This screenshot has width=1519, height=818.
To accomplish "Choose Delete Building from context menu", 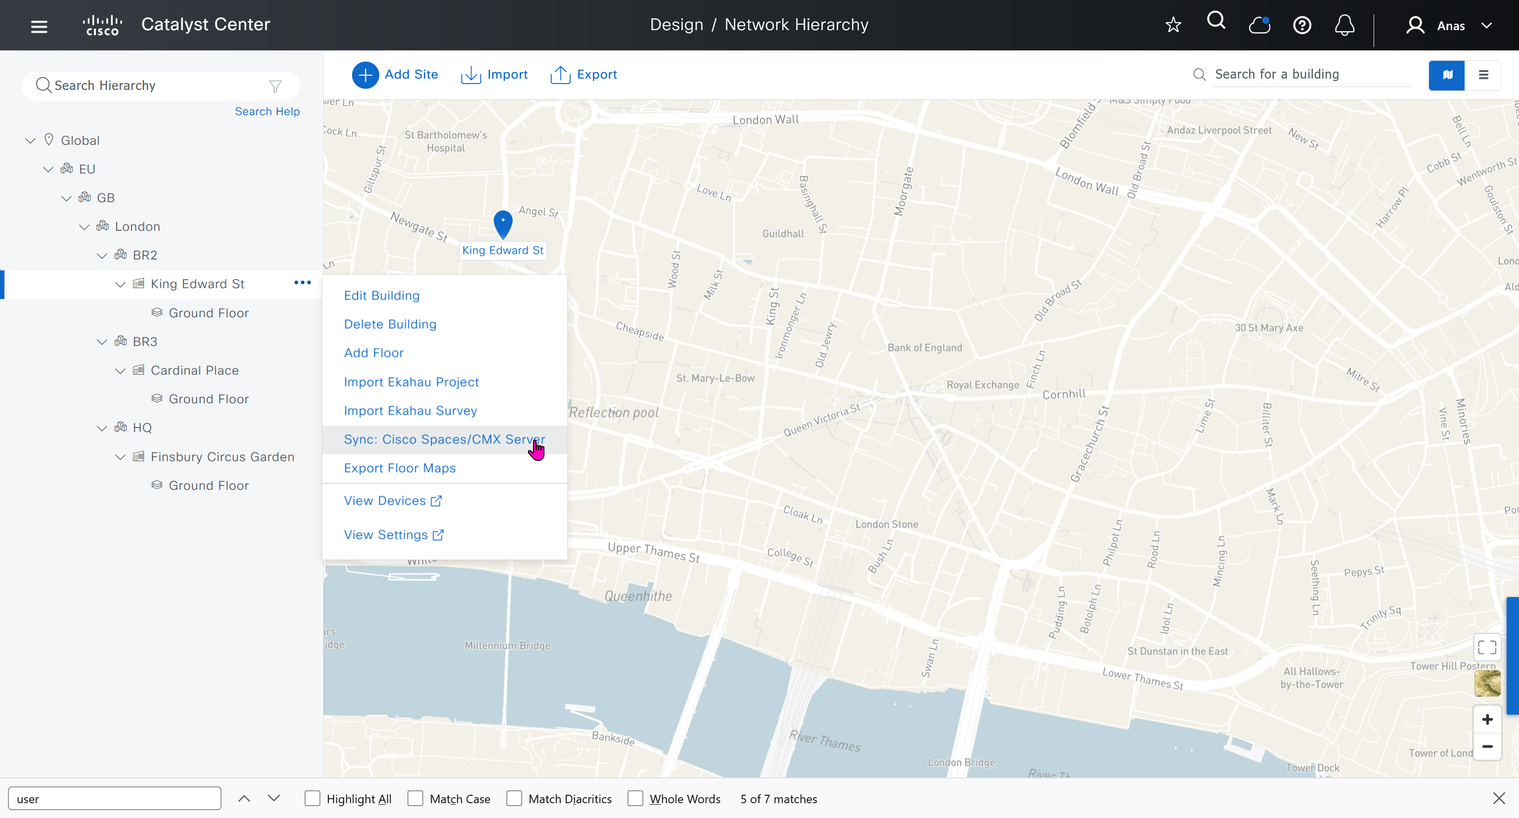I will point(390,324).
